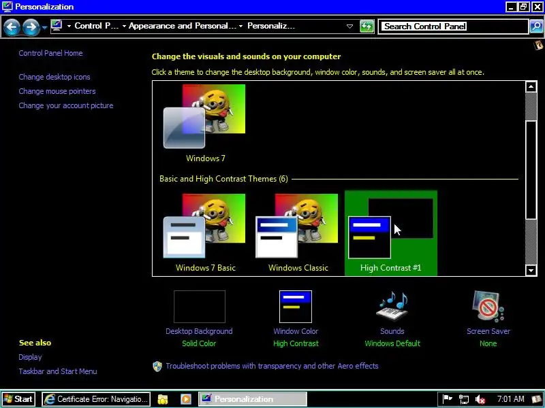The width and height of the screenshot is (545, 408).
Task: Go to Control Panel Home
Action: [50, 53]
